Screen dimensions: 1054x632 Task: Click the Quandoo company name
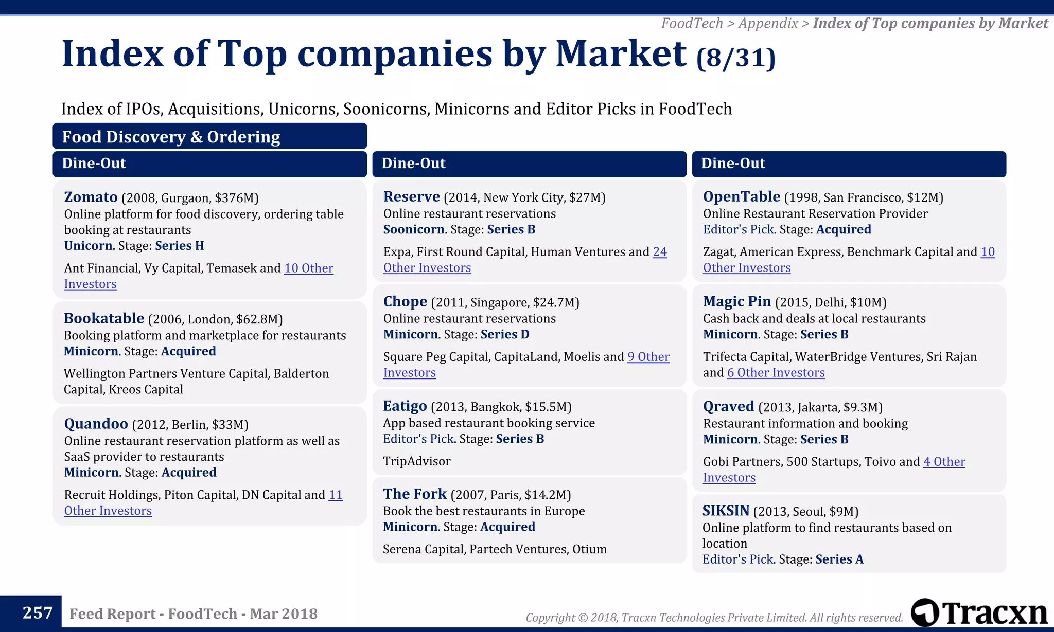pos(96,424)
